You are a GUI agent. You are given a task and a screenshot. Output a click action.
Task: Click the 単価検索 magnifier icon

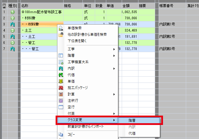point(61,28)
